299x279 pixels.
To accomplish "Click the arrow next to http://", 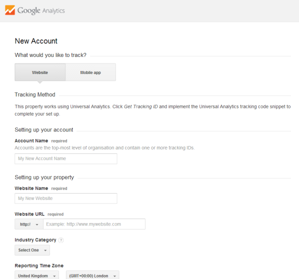I will 37,224.
